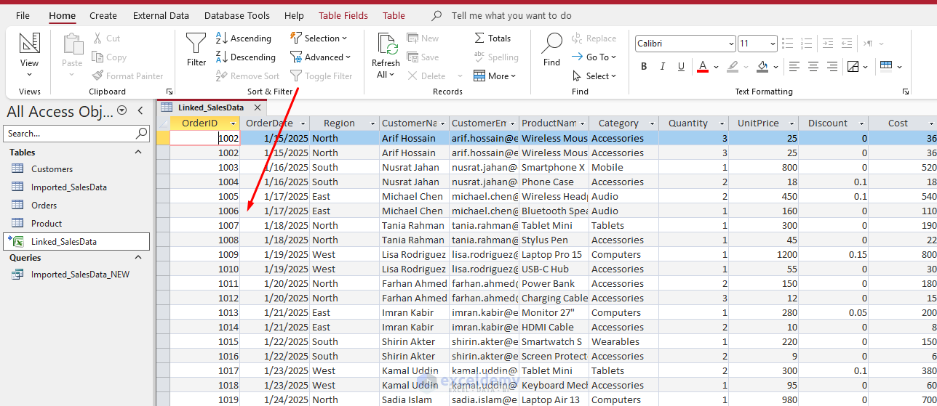Click the select-all corner of datasheet

pyautogui.click(x=163, y=123)
